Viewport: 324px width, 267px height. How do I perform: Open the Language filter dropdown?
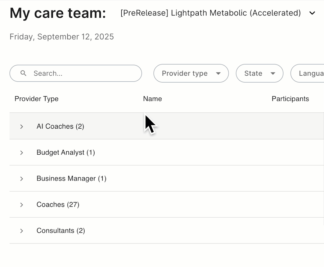tap(310, 74)
